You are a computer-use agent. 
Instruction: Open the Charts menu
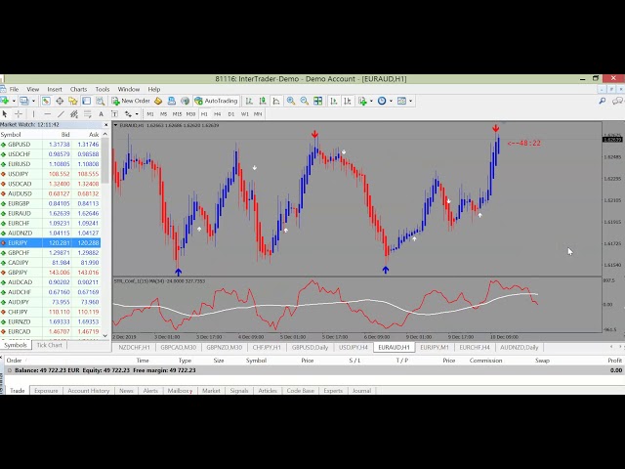tap(78, 89)
